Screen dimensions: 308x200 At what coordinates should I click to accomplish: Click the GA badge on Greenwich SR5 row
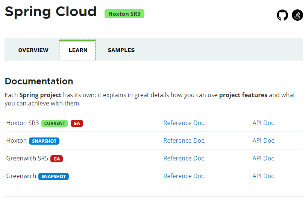coord(56,159)
